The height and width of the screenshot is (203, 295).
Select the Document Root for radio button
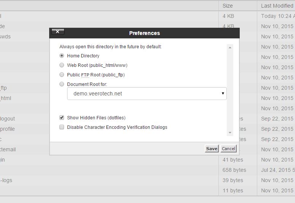click(x=62, y=84)
